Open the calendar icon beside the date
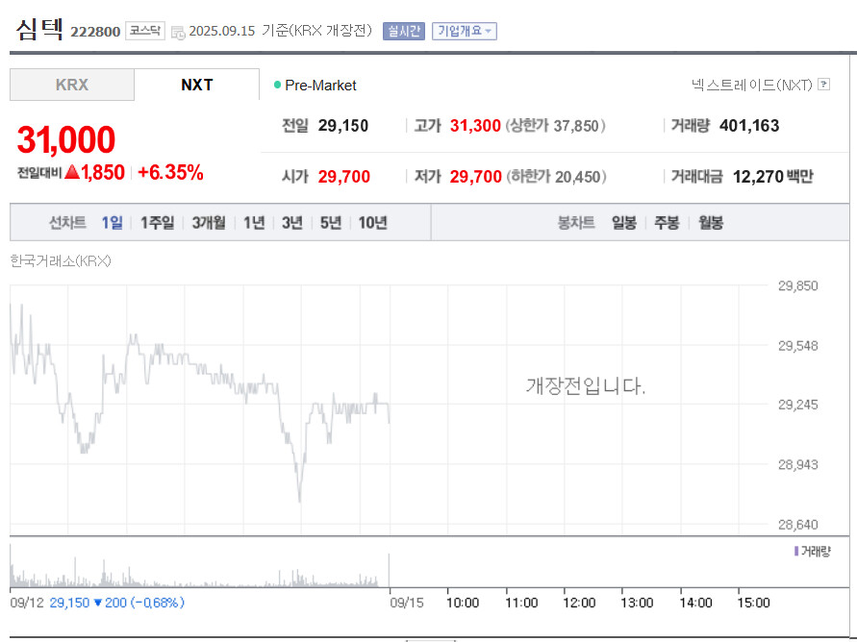This screenshot has width=857, height=642. tap(178, 33)
